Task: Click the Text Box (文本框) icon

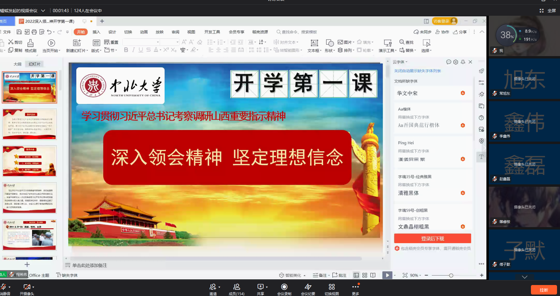Action: (314, 43)
